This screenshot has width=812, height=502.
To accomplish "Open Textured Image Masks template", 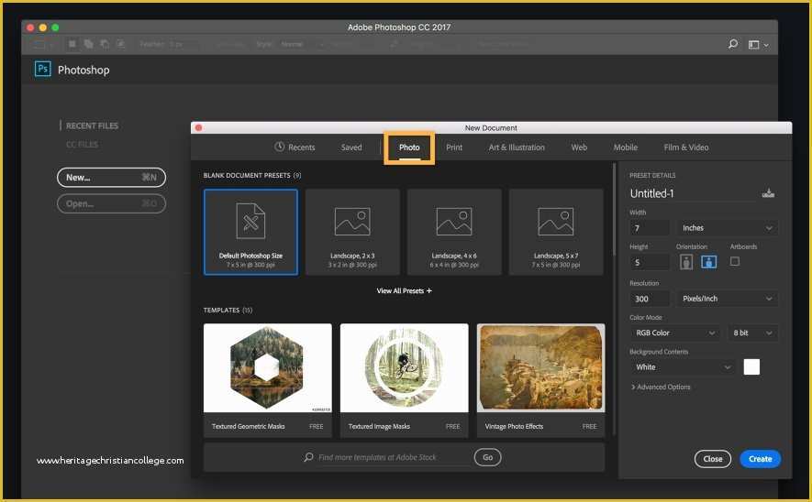I will 404,380.
